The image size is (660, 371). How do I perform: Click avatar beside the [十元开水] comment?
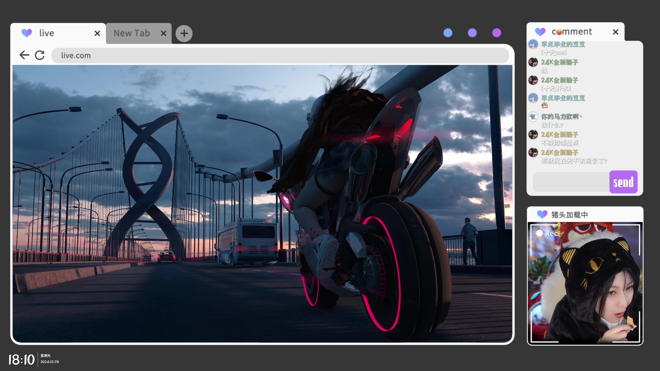(x=533, y=80)
